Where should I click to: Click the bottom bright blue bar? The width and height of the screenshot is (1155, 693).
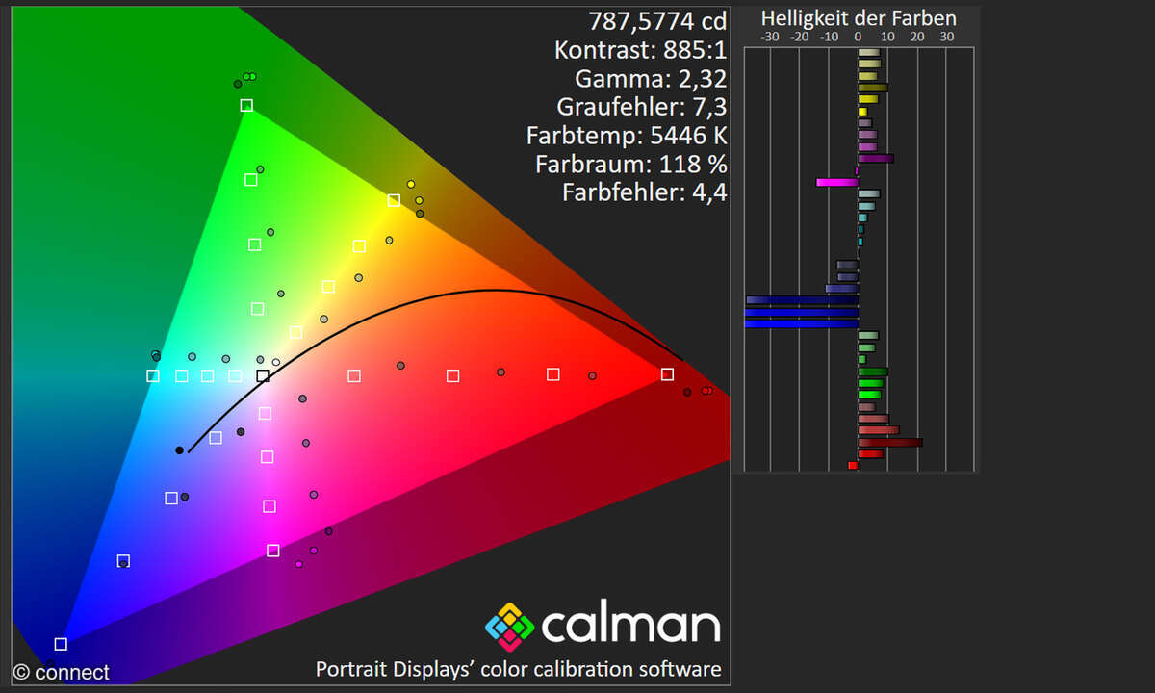click(801, 324)
